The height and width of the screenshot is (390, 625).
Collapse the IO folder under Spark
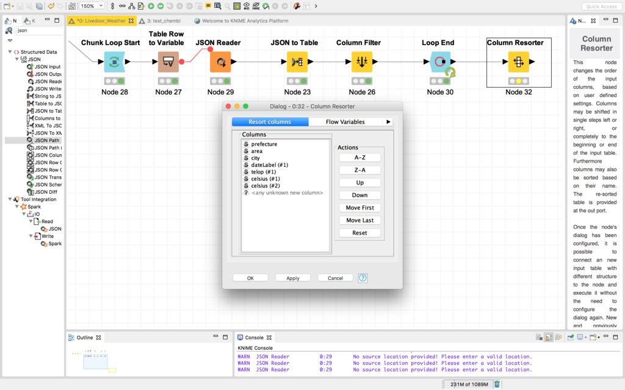coord(24,214)
